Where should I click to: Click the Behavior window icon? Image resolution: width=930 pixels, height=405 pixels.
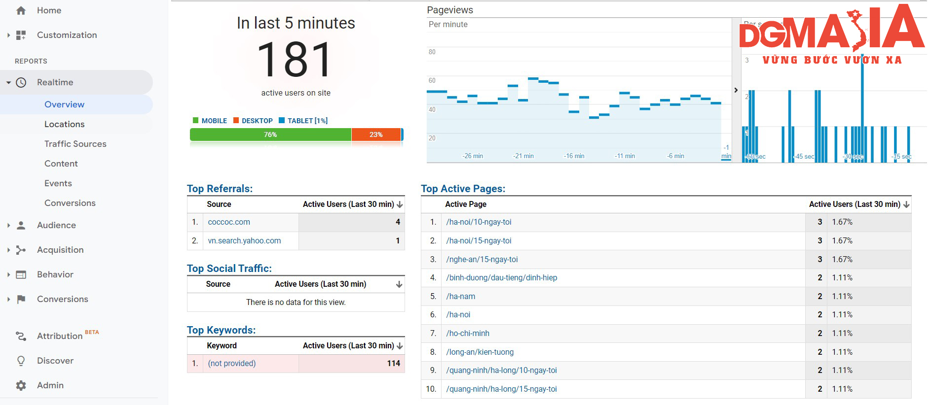click(21, 274)
